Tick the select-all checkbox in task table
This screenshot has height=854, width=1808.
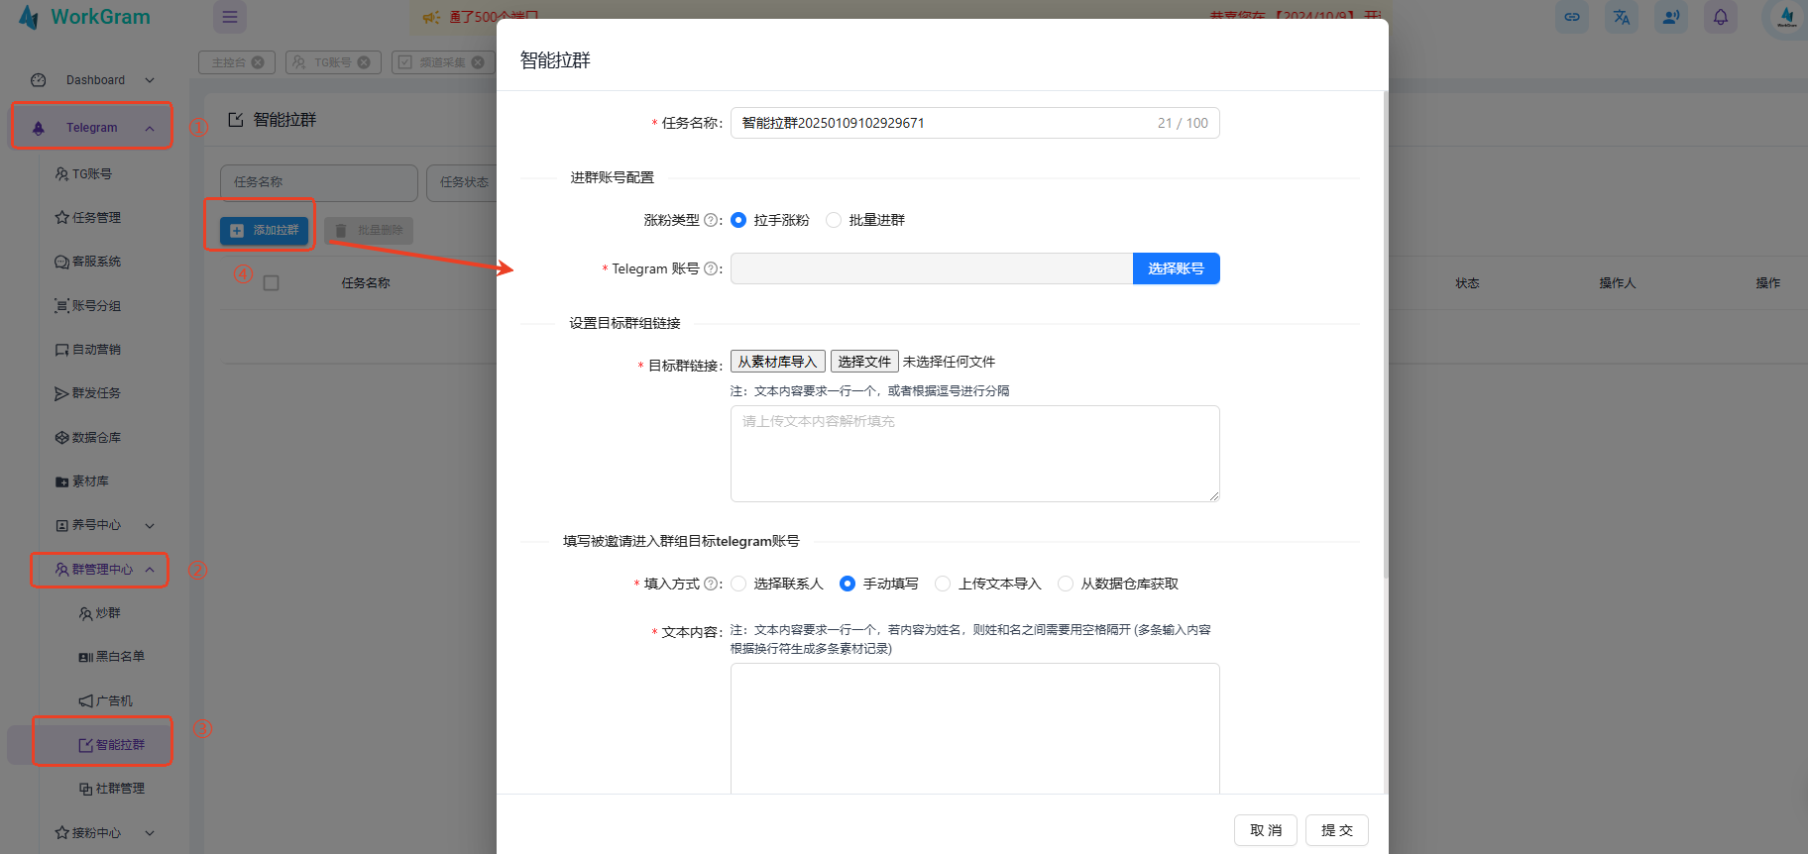click(x=272, y=283)
